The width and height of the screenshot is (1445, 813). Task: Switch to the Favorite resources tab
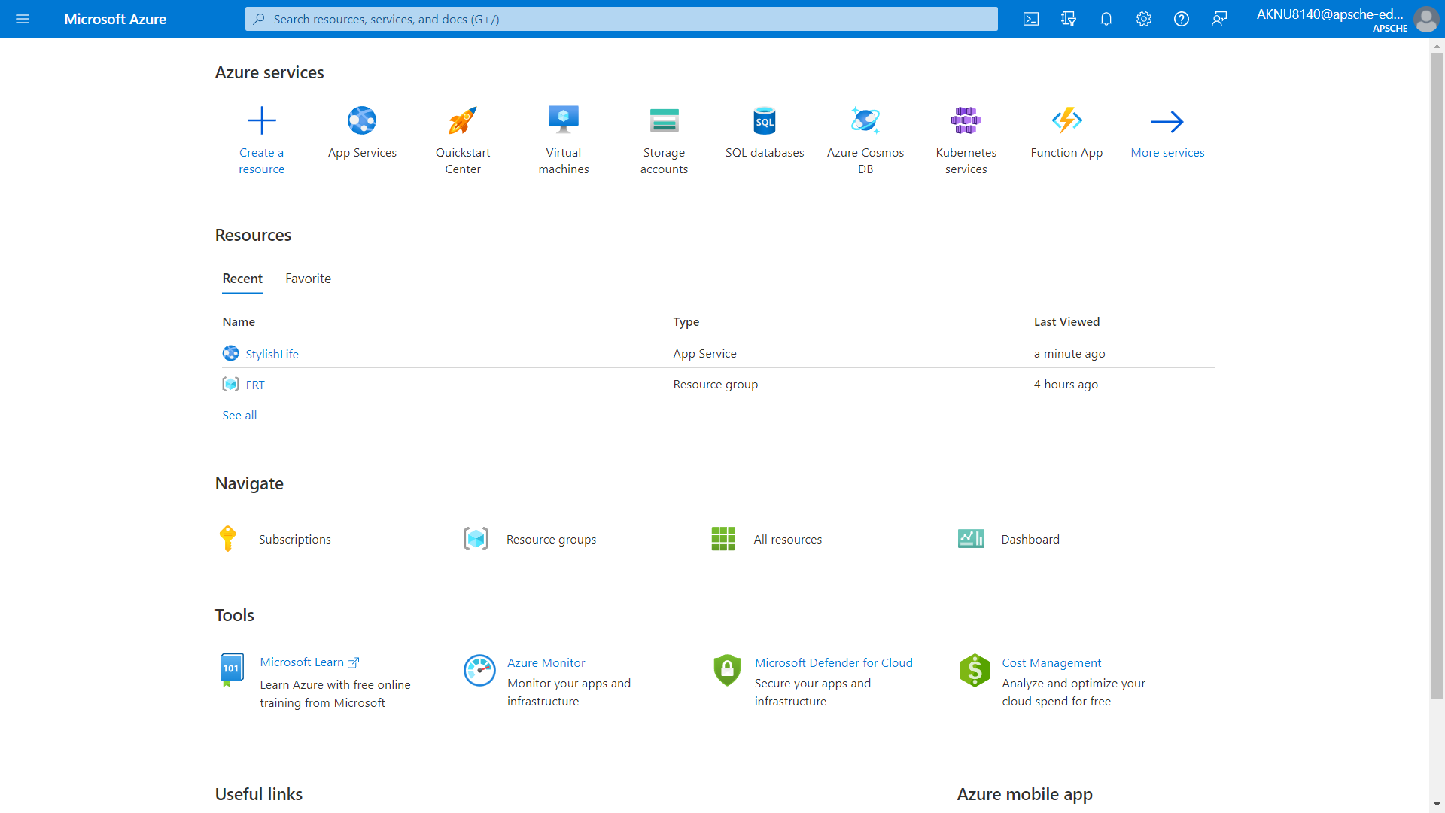[x=308, y=279]
